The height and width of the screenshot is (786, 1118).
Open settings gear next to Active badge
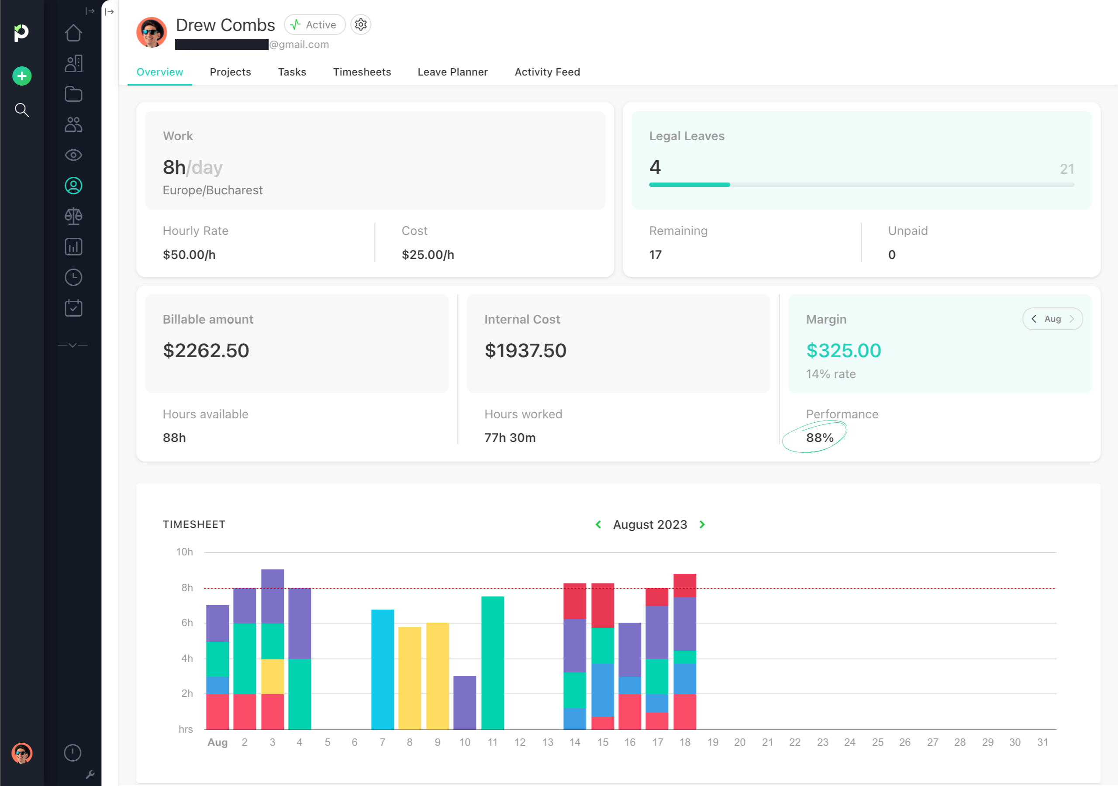(361, 25)
